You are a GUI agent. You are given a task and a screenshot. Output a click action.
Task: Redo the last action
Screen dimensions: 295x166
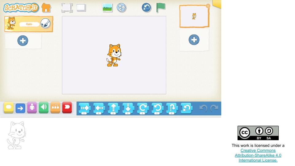click(214, 108)
